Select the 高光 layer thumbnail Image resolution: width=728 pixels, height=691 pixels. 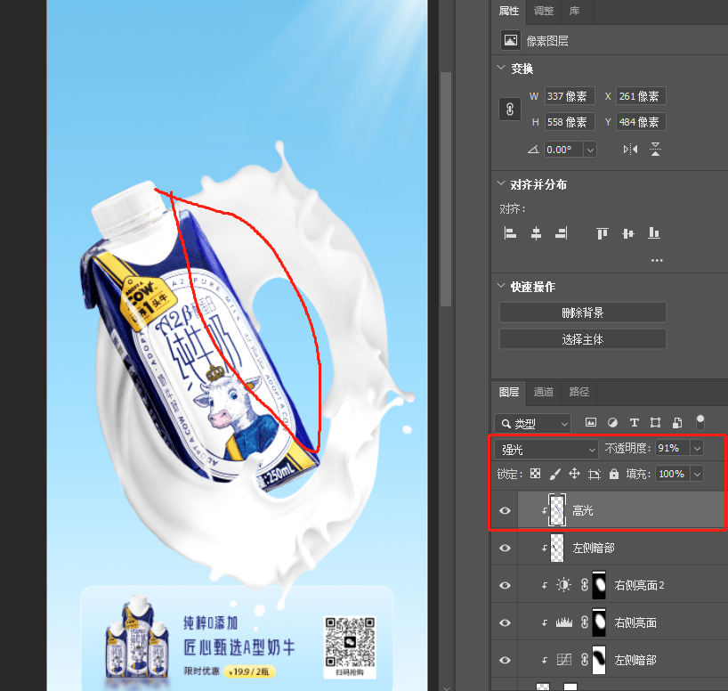[556, 509]
